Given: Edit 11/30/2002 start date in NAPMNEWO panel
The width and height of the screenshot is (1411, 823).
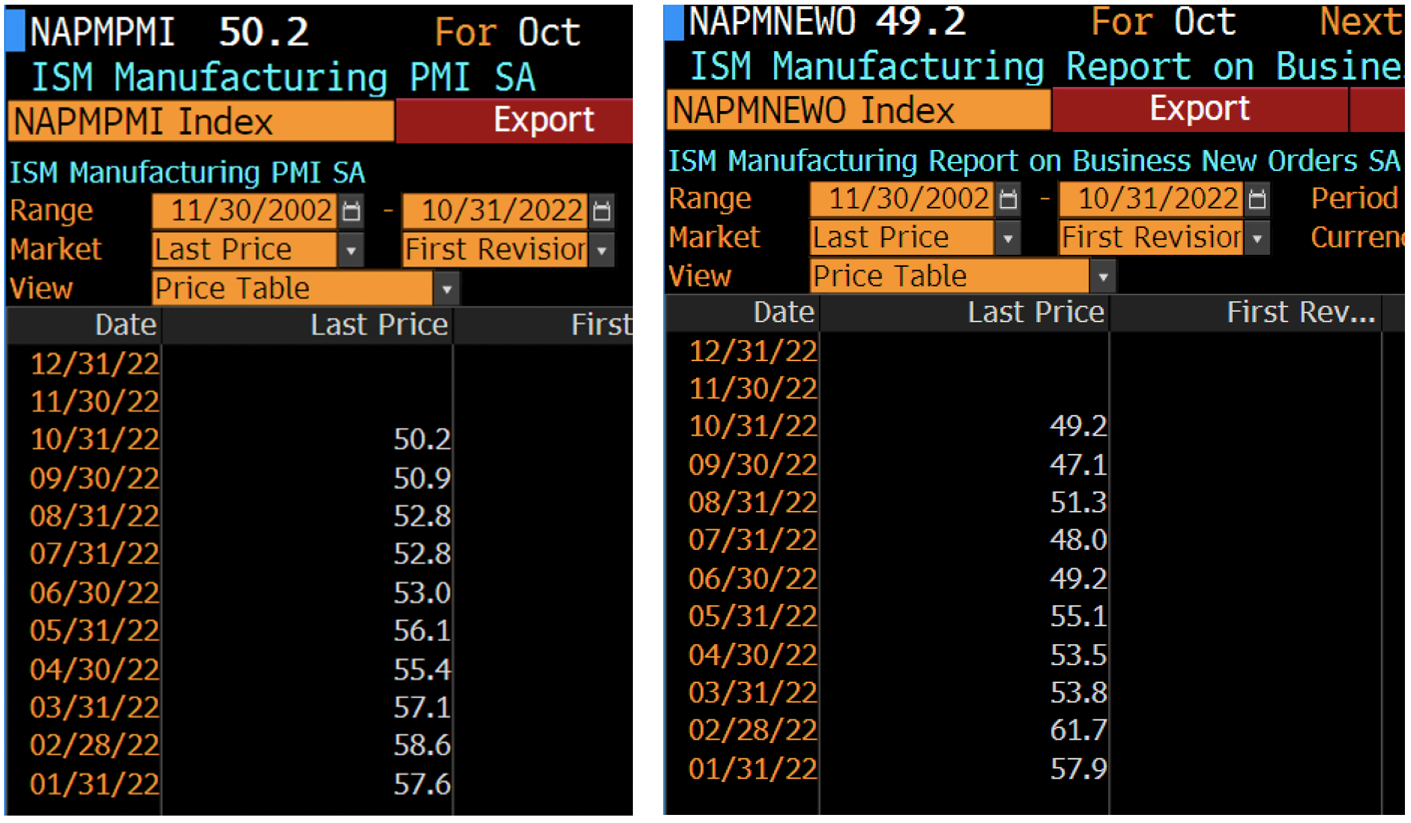Looking at the screenshot, I should (902, 199).
